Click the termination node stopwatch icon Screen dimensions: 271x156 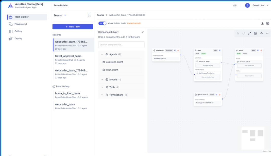pos(154,50)
